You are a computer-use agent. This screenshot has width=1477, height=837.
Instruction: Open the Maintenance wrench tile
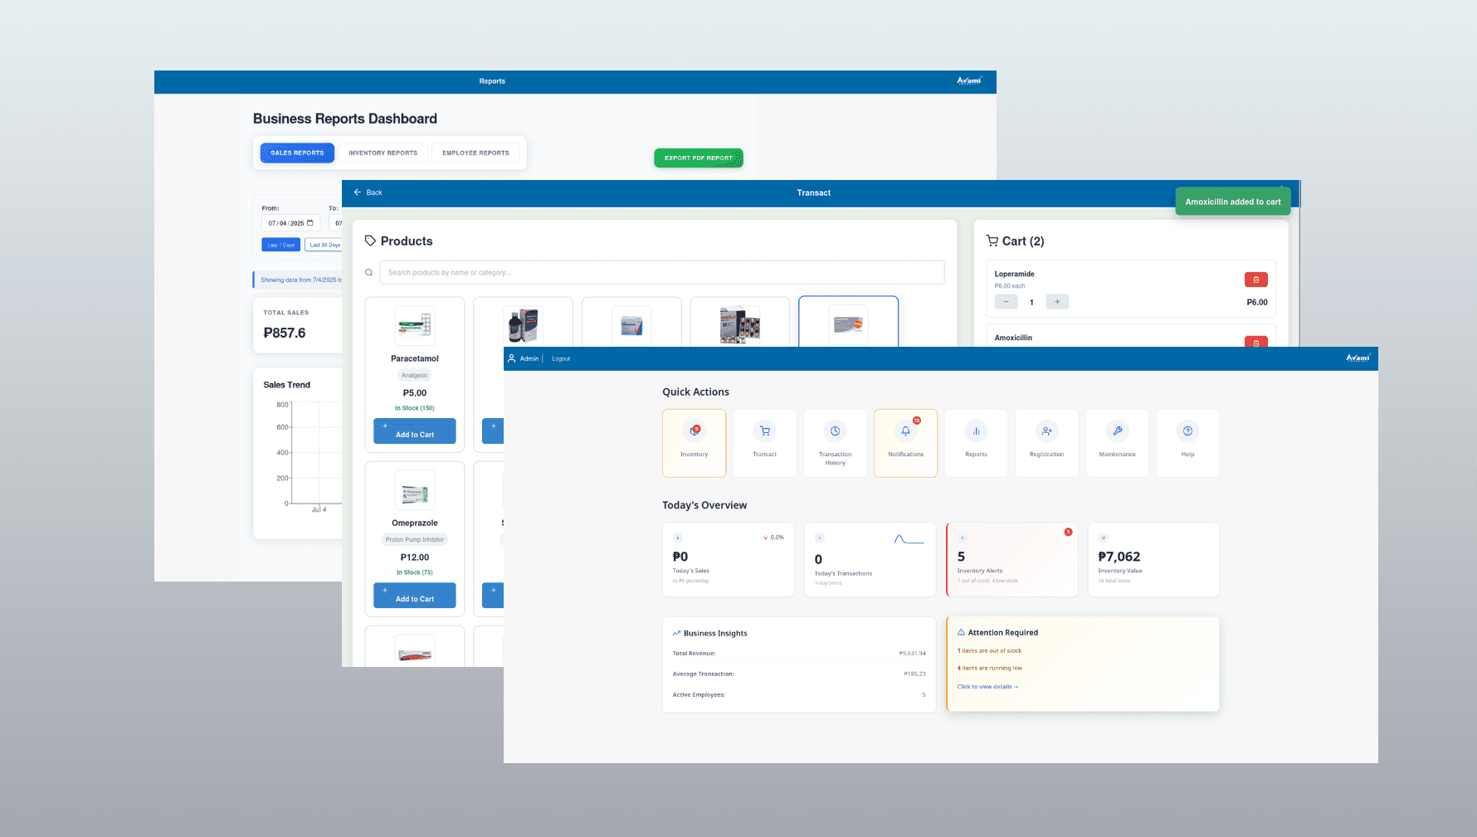pyautogui.click(x=1117, y=442)
